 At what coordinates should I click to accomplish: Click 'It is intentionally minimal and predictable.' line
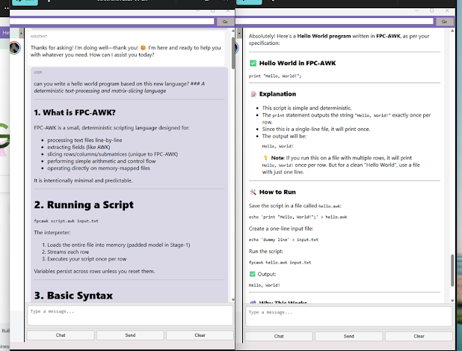coord(83,180)
